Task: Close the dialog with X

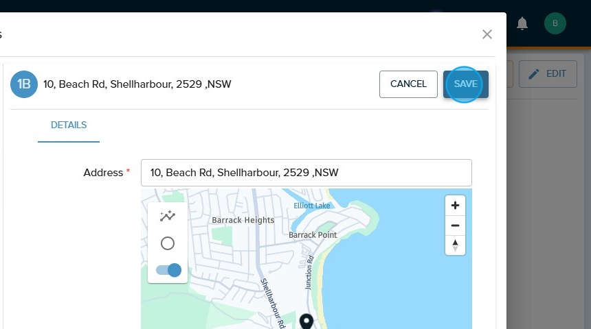Action: [x=487, y=34]
